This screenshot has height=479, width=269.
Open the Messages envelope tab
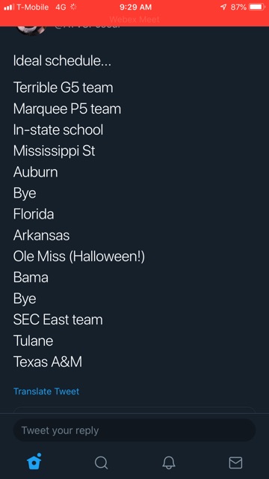click(x=235, y=463)
